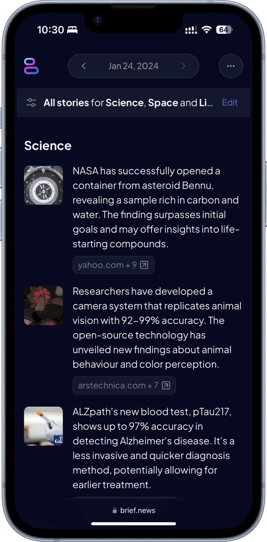The width and height of the screenshot is (267, 542).
Task: Advance to the next day with right chevron
Action: pos(183,66)
